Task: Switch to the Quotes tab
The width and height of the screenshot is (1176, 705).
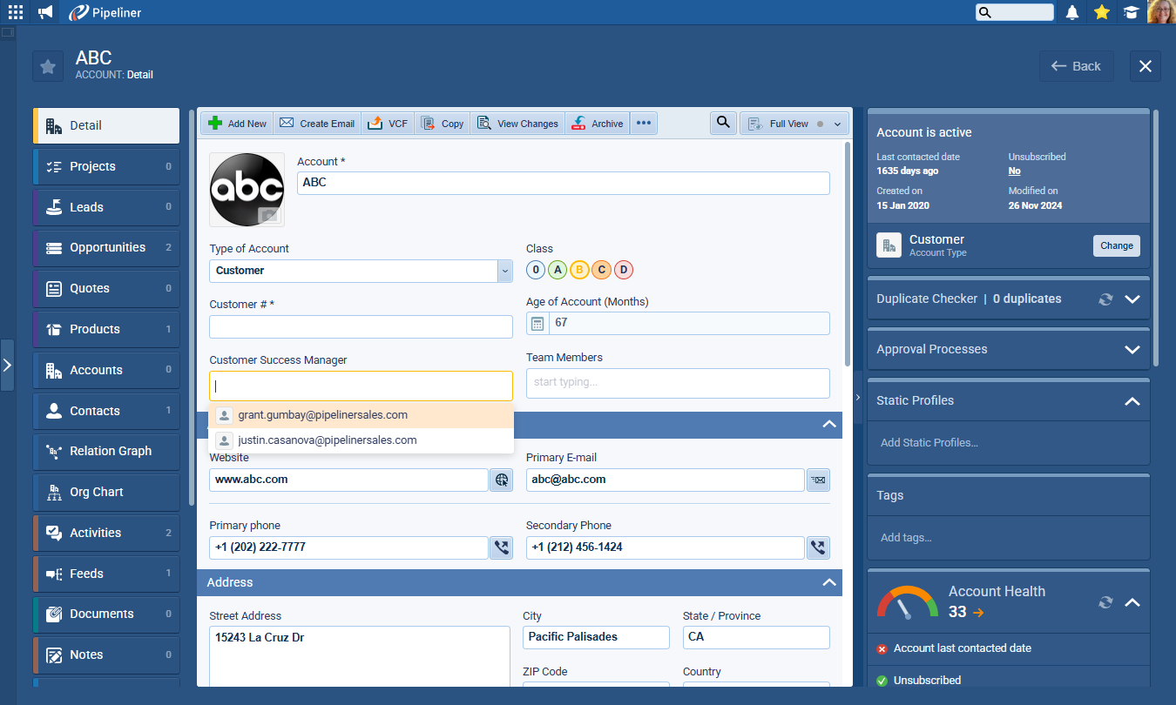Action: (106, 288)
